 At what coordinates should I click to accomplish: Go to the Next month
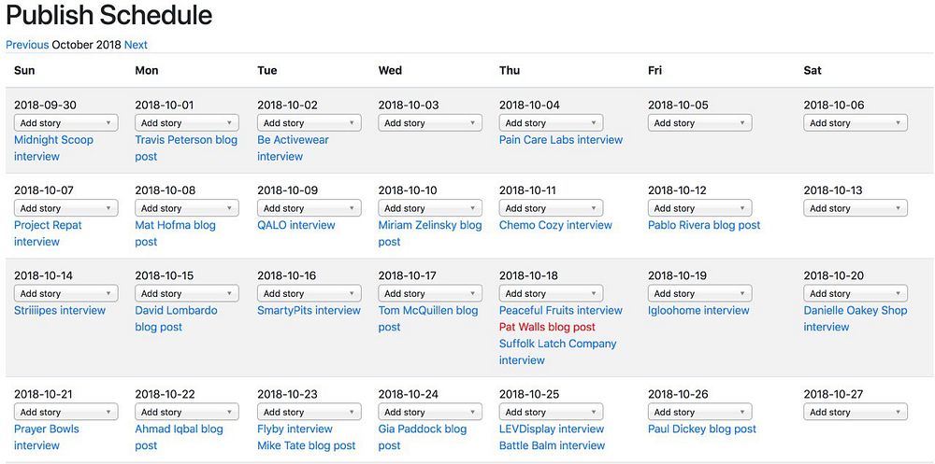[x=136, y=45]
